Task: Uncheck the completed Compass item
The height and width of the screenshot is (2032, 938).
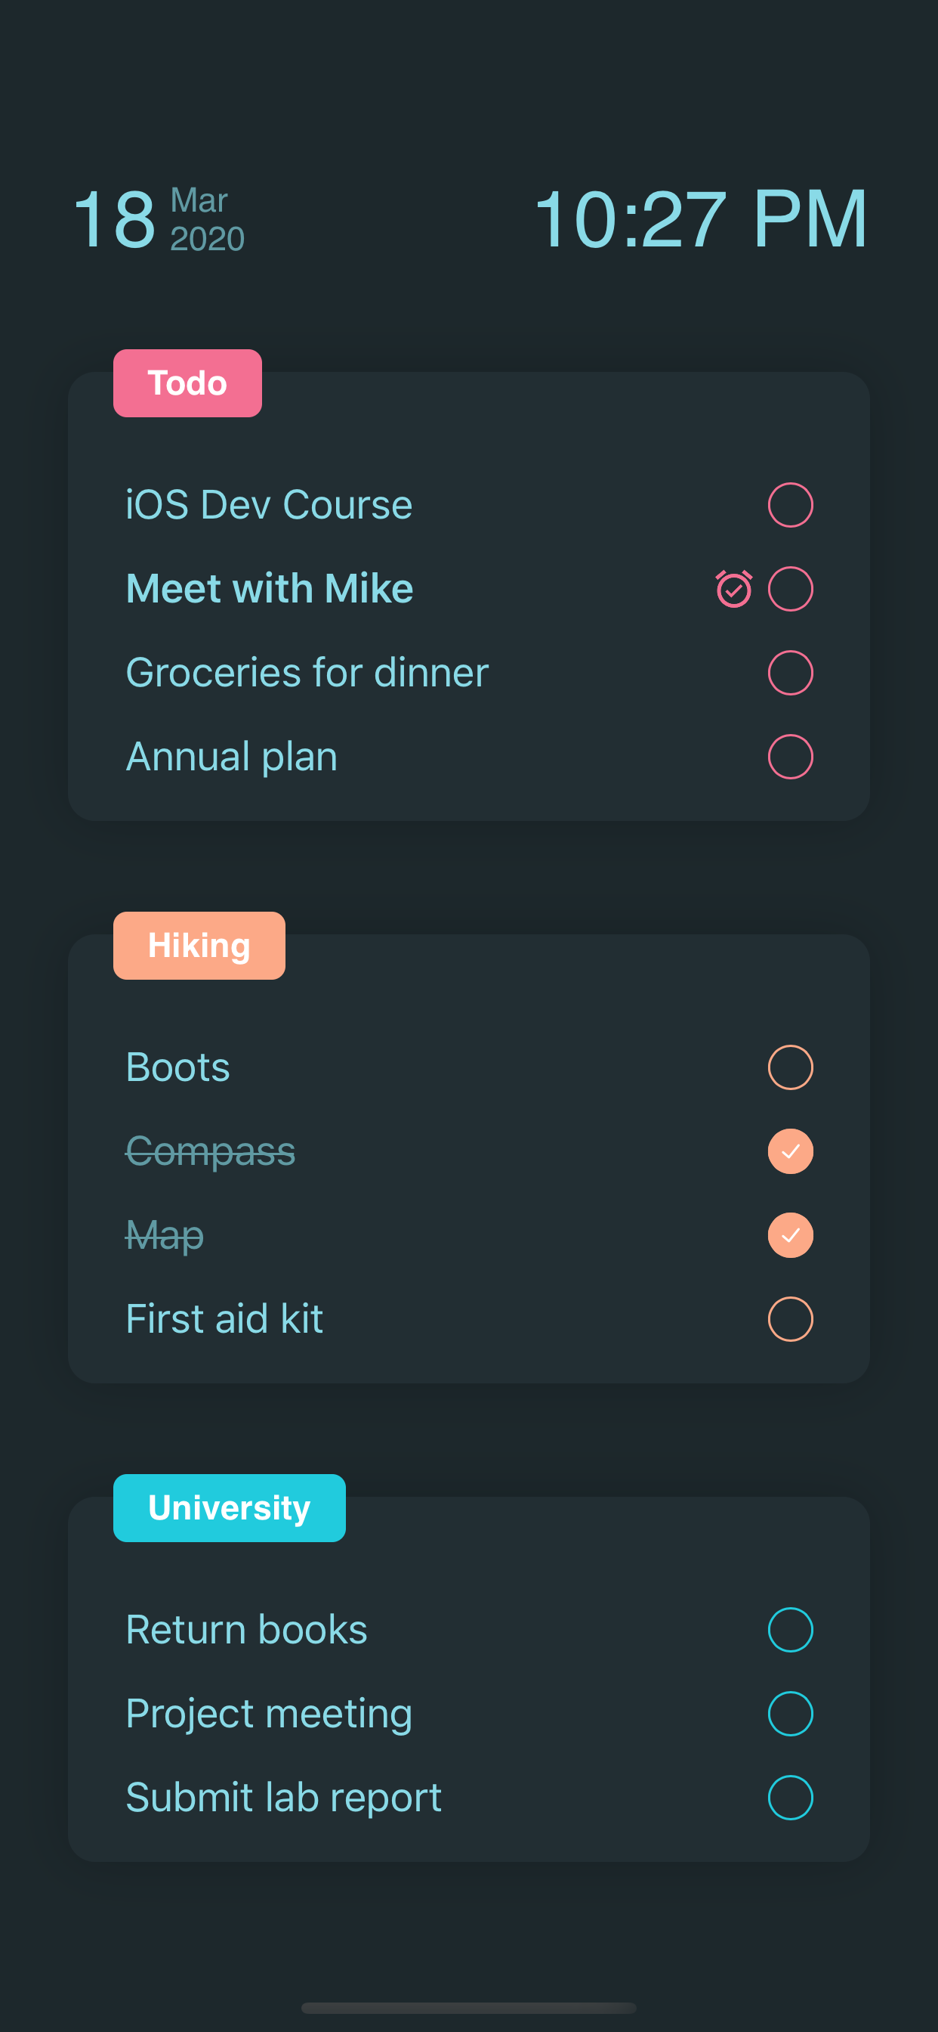Action: point(790,1151)
